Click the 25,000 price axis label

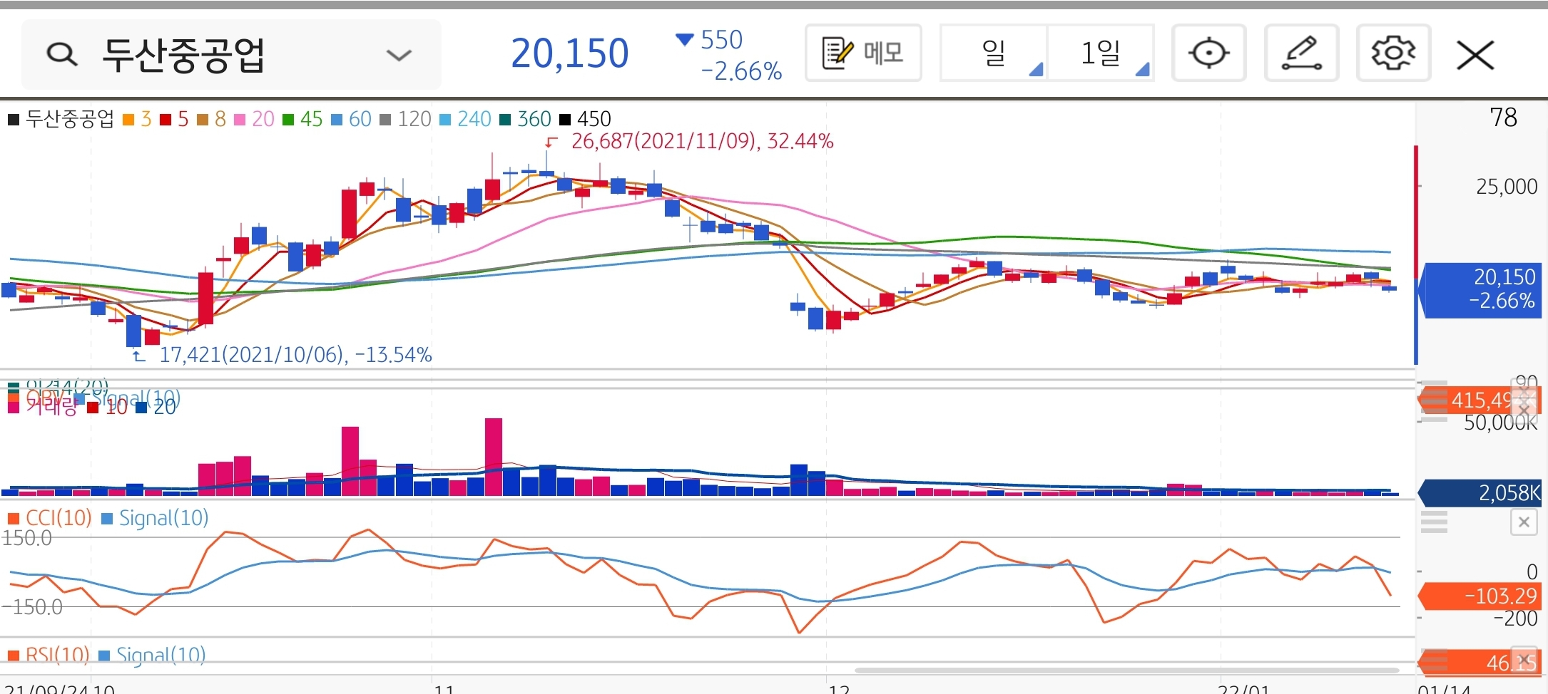click(x=1507, y=187)
